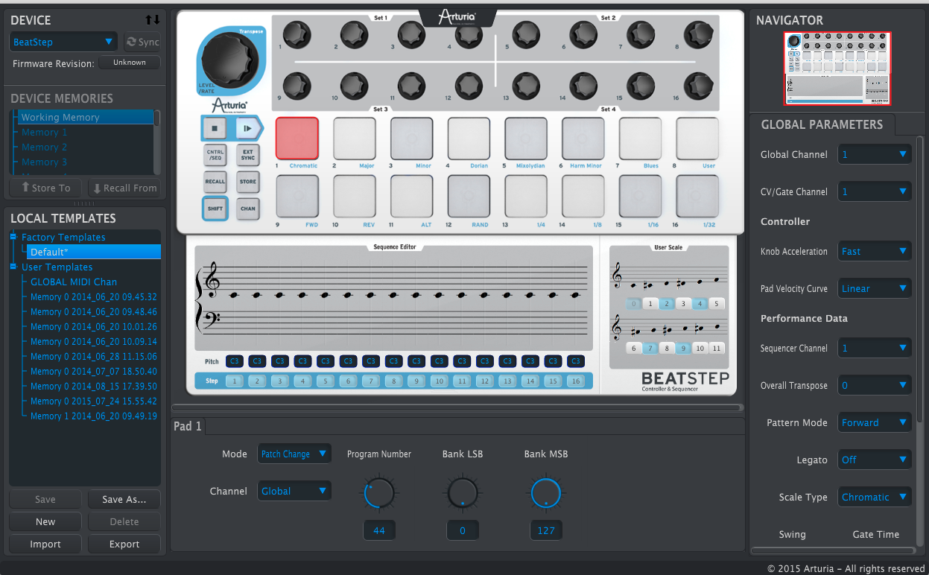
Task: Select pad 6 Harm Minor
Action: [x=583, y=139]
